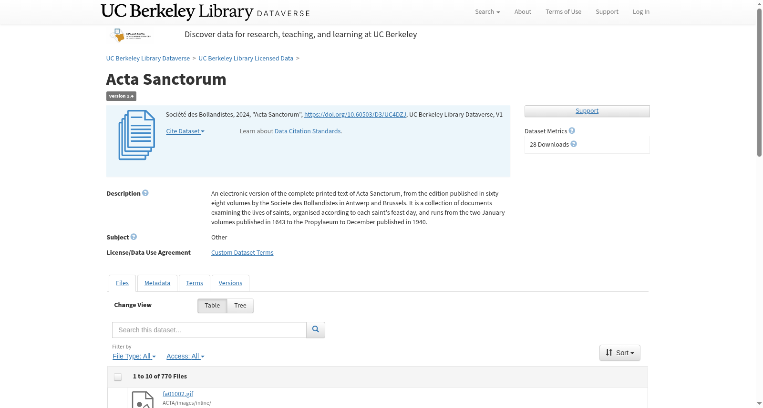Click the 28 Downloads help icon

point(574,144)
